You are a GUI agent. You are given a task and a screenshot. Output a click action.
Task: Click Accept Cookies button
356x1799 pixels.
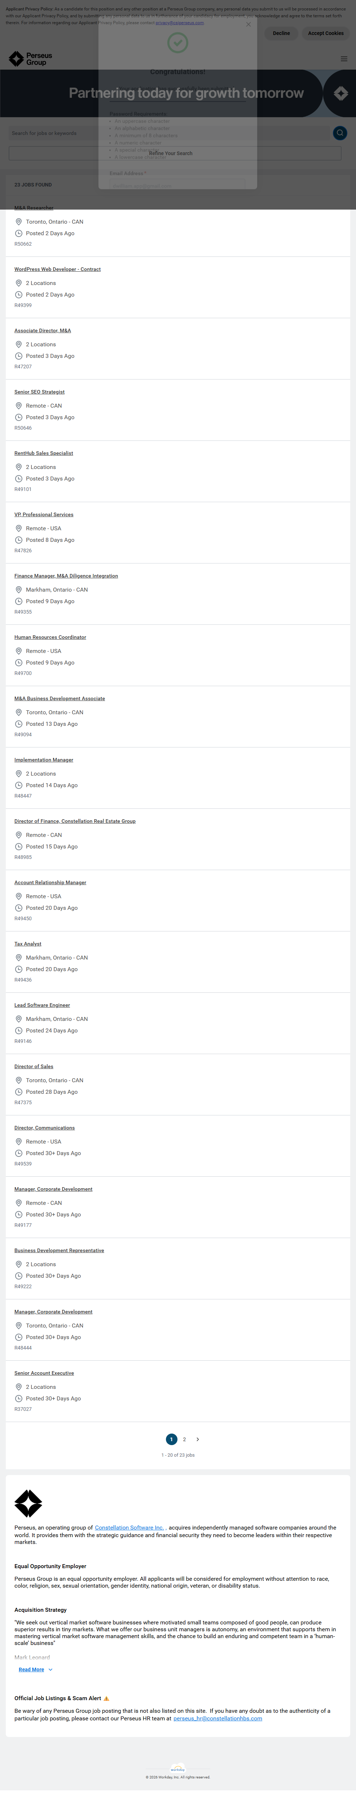(x=325, y=33)
